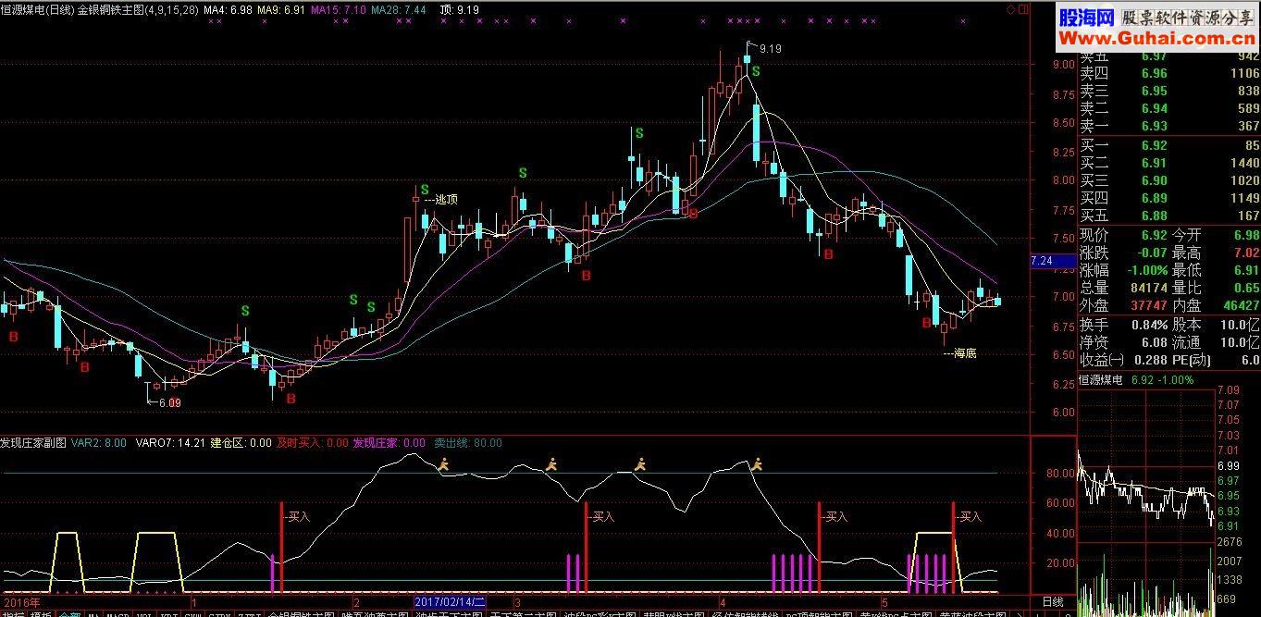The image size is (1261, 617).
Task: Click the chart title 恒源煤电(日线)
Action: (37, 9)
